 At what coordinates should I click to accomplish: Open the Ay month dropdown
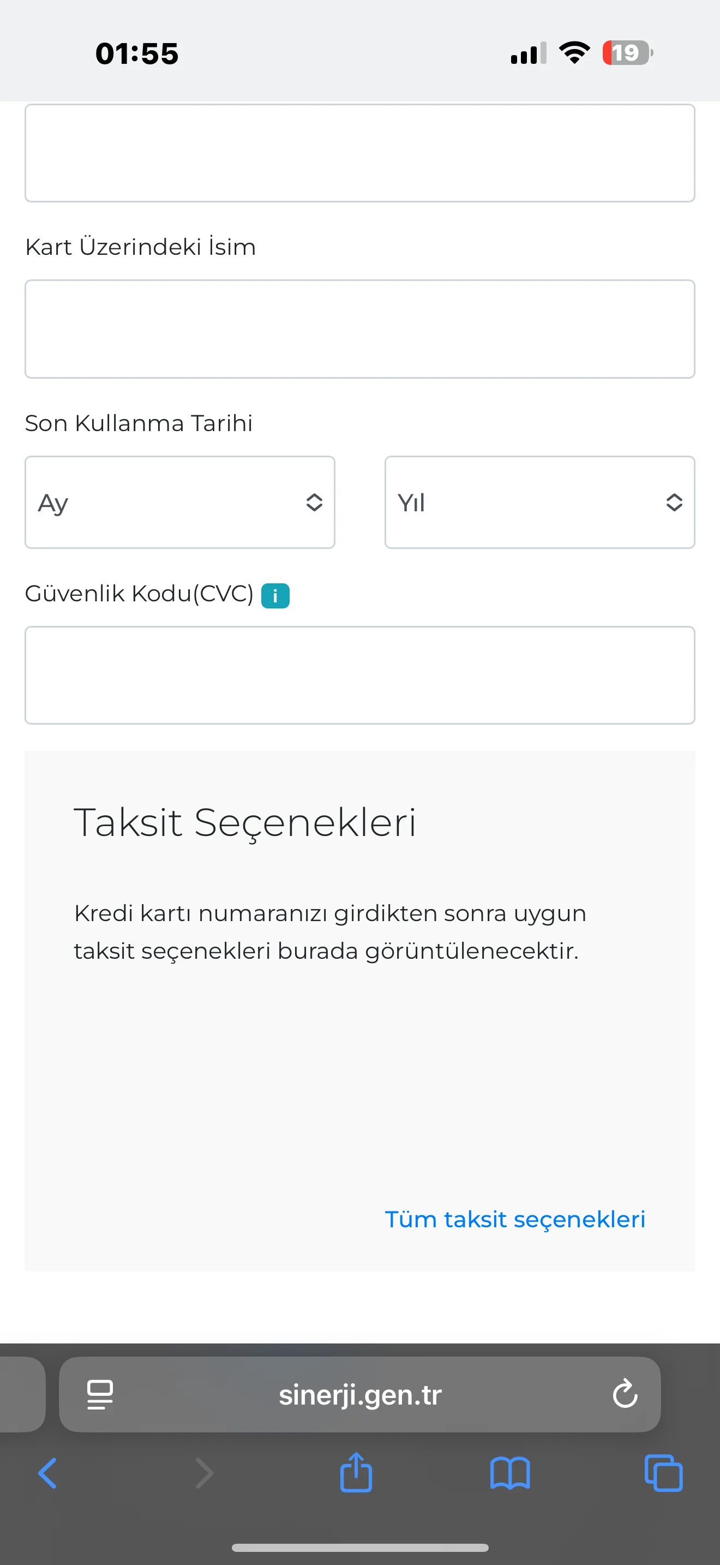tap(179, 503)
